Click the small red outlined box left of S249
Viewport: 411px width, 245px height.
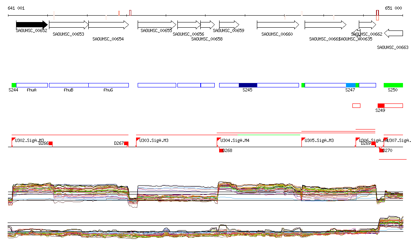(356, 105)
